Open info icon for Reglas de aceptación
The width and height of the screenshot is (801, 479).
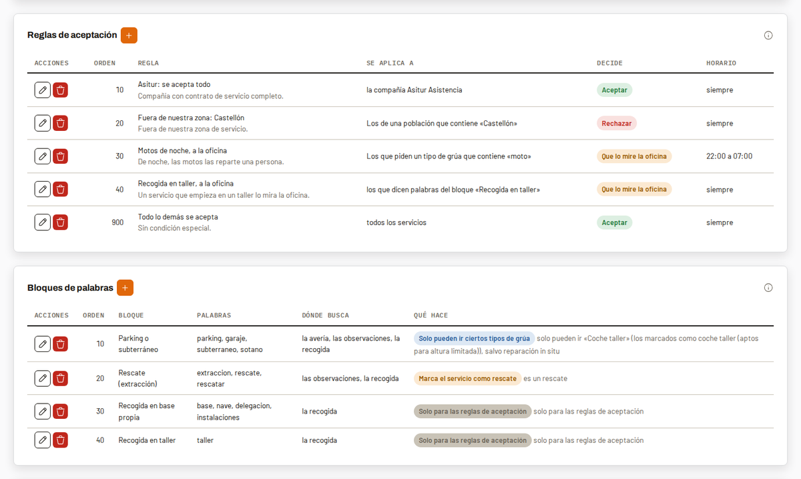pos(768,35)
